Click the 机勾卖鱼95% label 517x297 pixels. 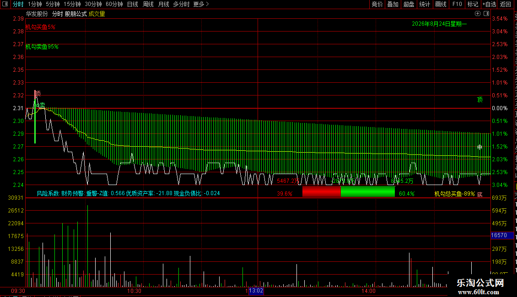(x=42, y=47)
